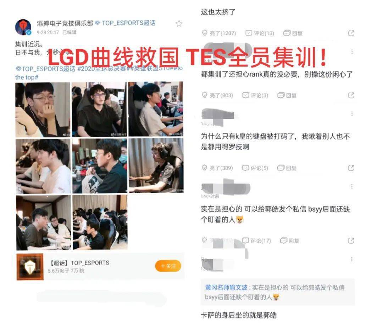
Task: Share the comment about k皇 keyboard
Action: [x=351, y=168]
